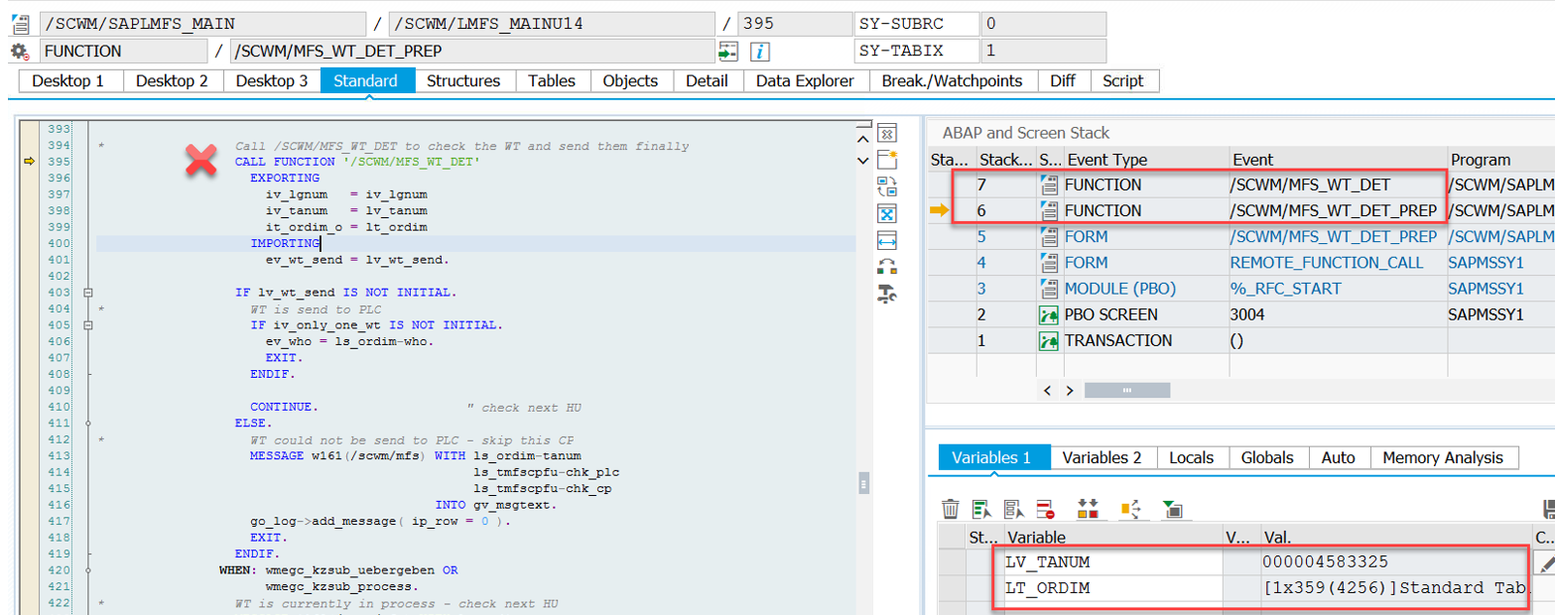The width and height of the screenshot is (1555, 615).
Task: Open the Script tab
Action: coord(1123,81)
